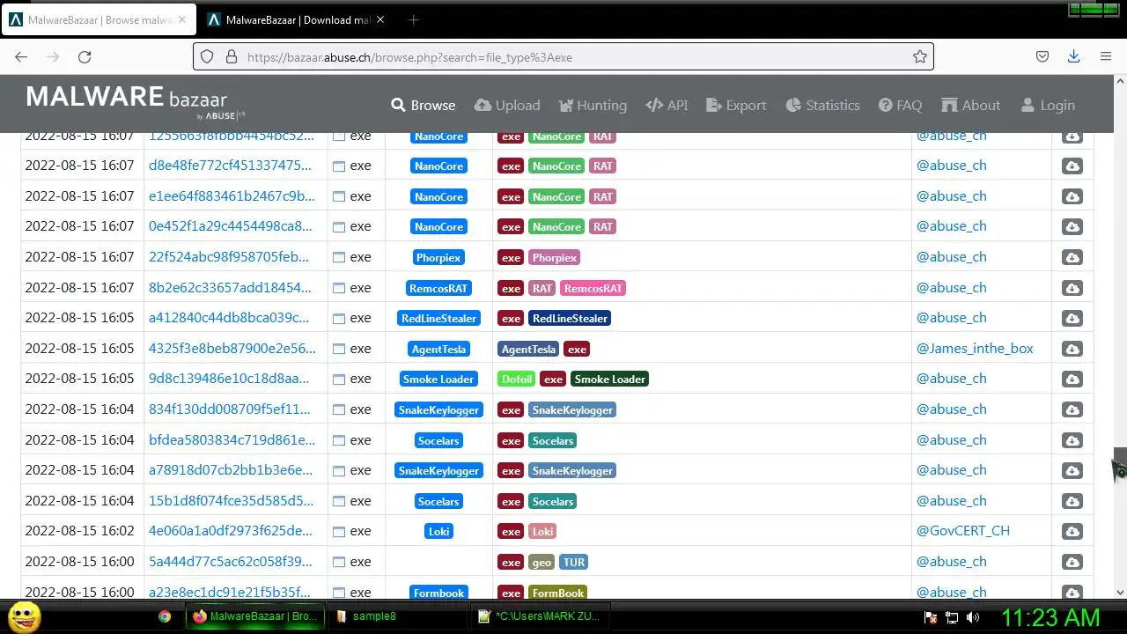1127x634 pixels.
Task: Download sample 5a444d77c5ac62c058f39
Action: (x=1072, y=562)
